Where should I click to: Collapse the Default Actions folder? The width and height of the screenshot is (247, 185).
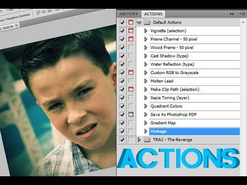coord(139,23)
